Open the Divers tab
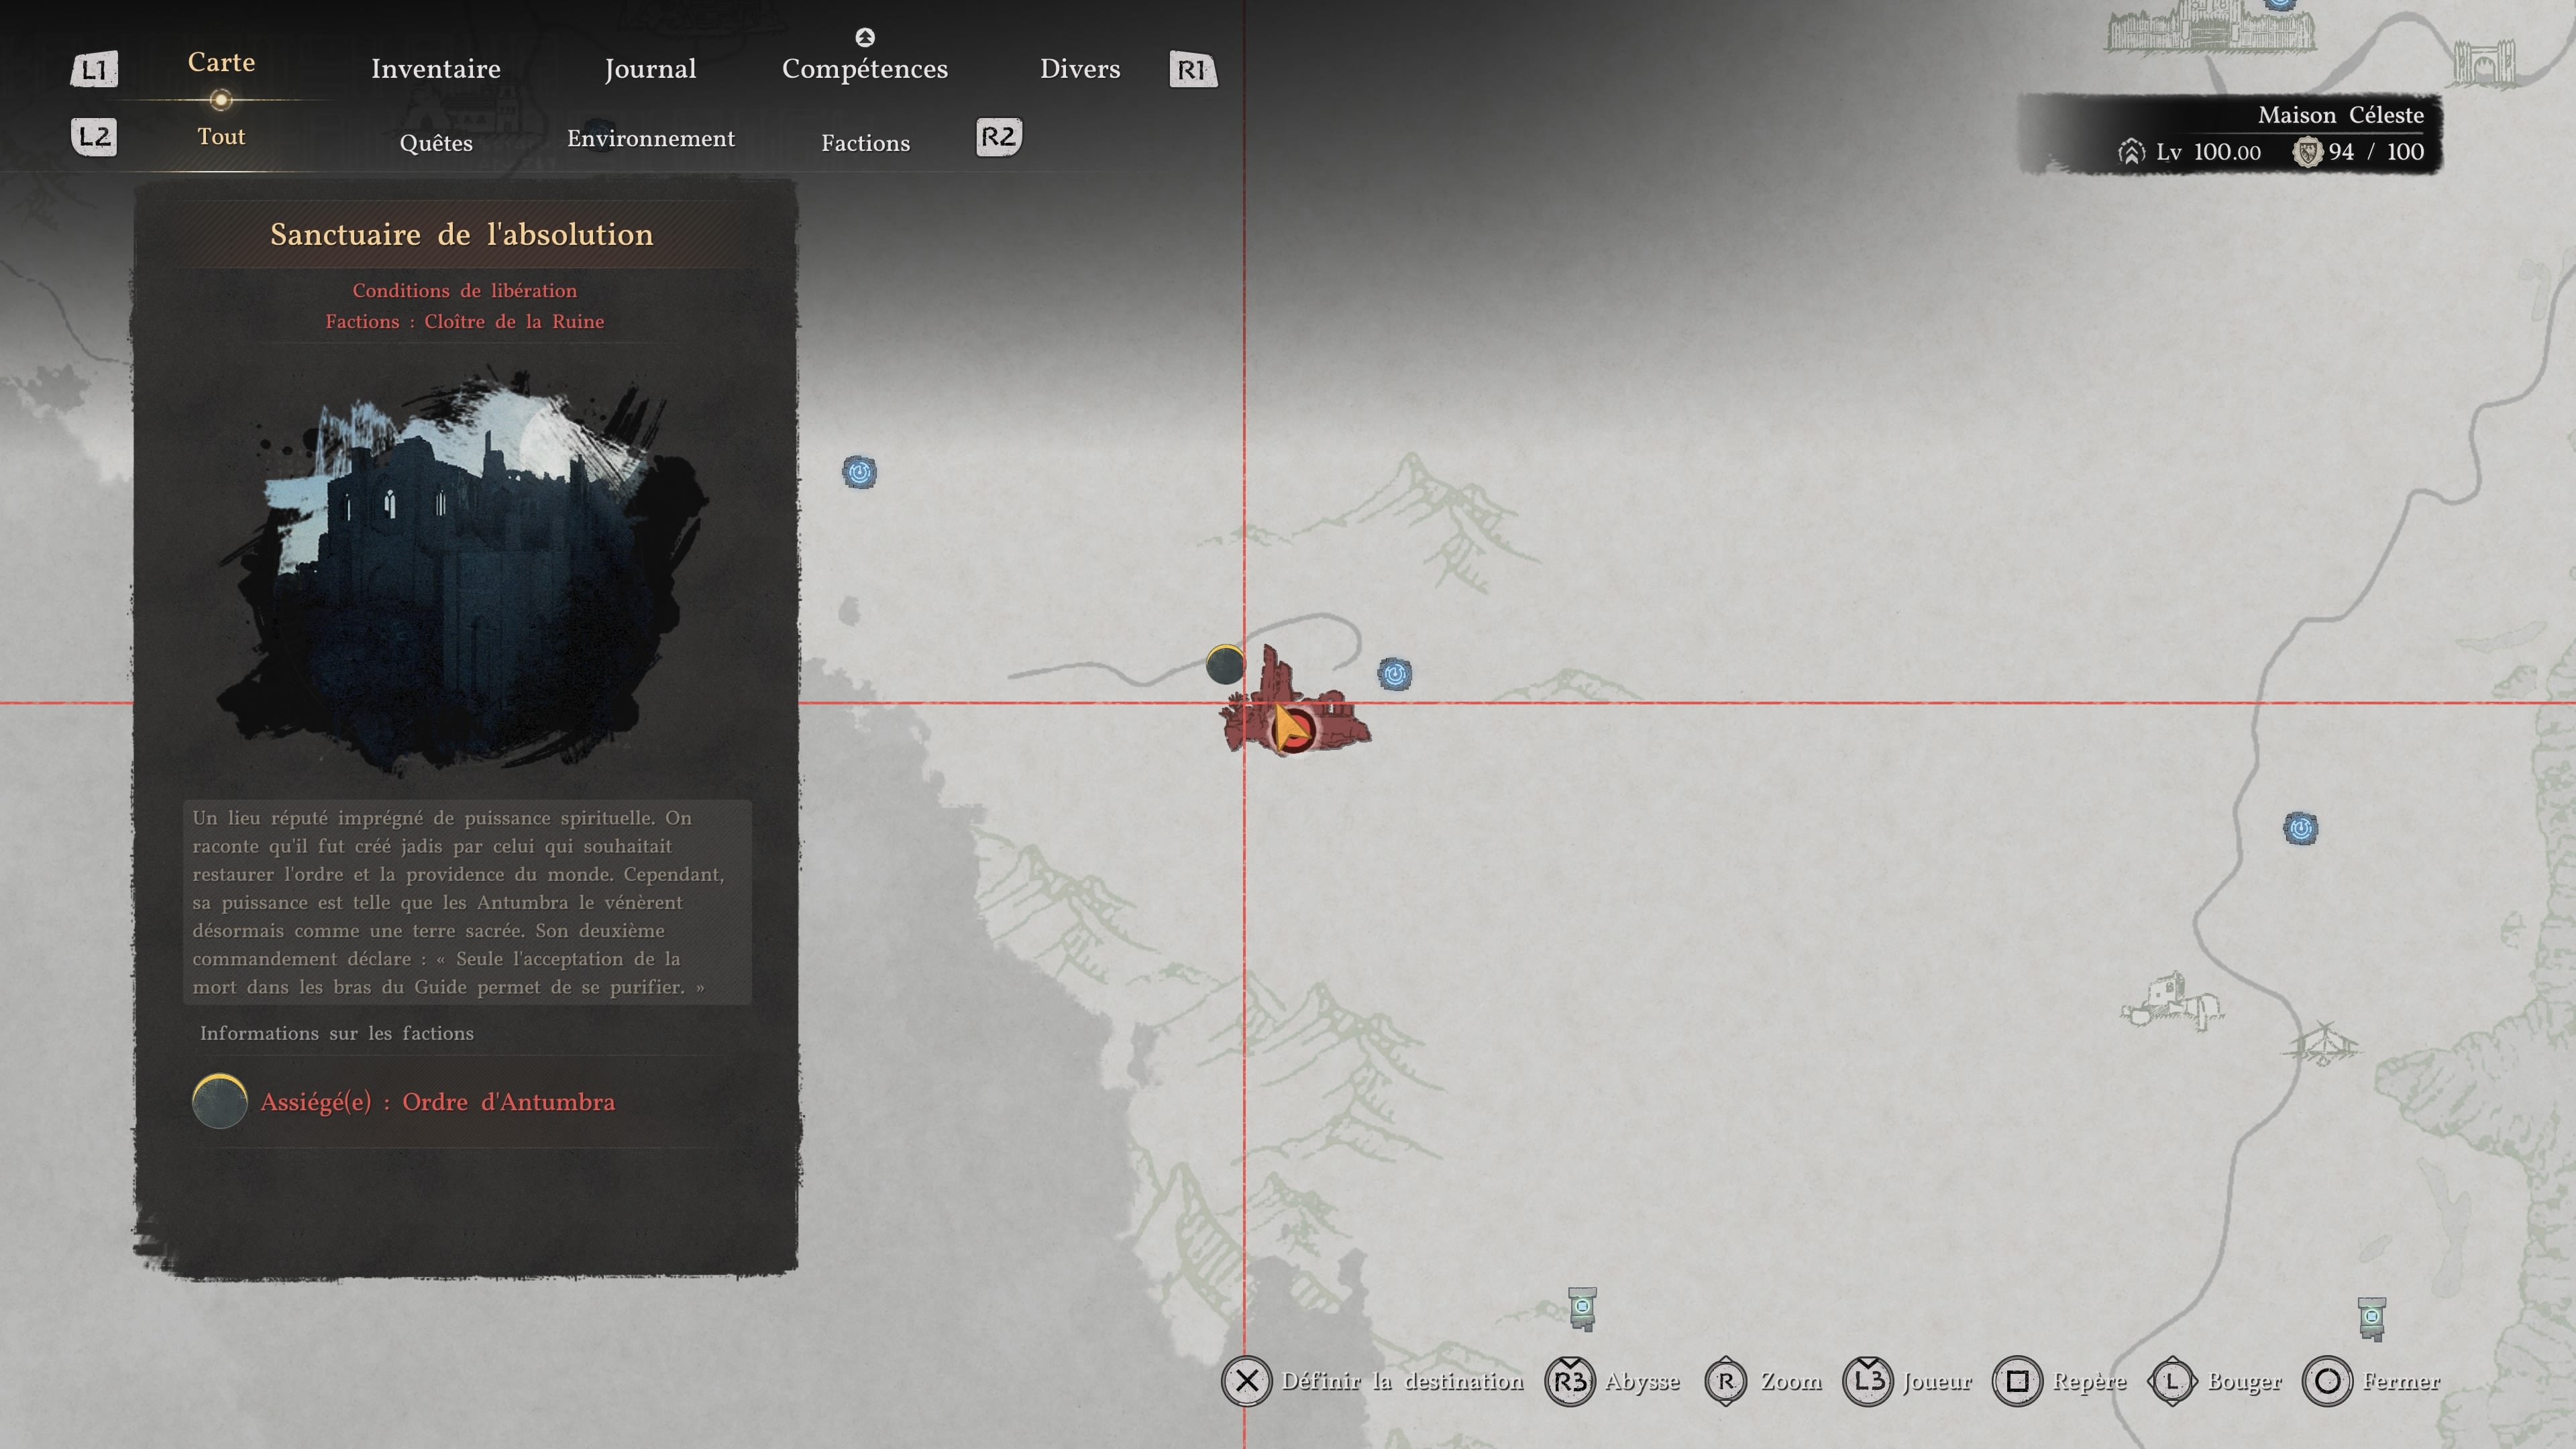The image size is (2576, 1449). tap(1080, 68)
